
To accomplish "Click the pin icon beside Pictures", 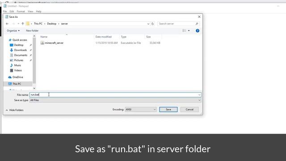I will click(x=31, y=60).
